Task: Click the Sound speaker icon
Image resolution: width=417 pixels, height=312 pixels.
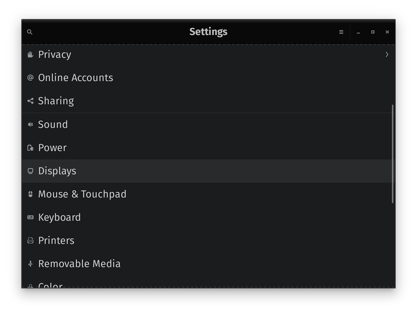Action: click(x=30, y=124)
